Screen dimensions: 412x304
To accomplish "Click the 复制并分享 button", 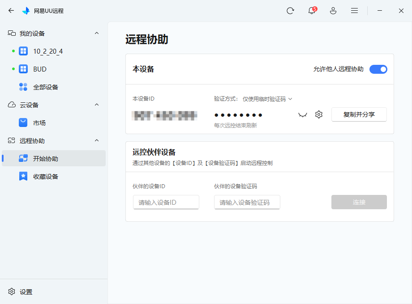I will tap(359, 114).
